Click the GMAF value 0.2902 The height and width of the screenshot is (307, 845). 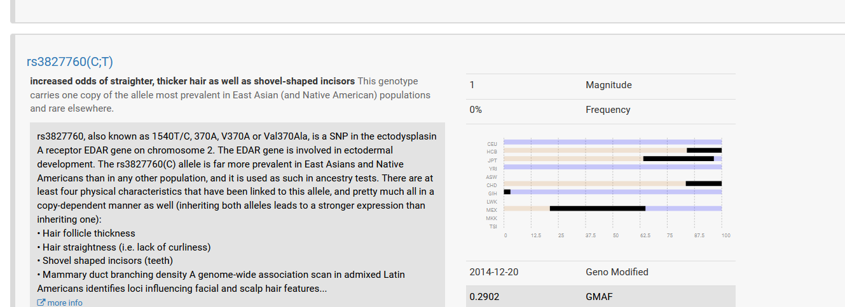pyautogui.click(x=484, y=297)
